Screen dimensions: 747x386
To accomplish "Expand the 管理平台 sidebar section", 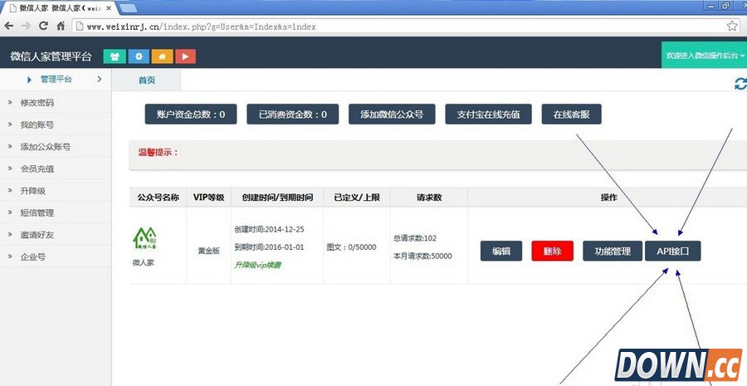I will point(56,80).
